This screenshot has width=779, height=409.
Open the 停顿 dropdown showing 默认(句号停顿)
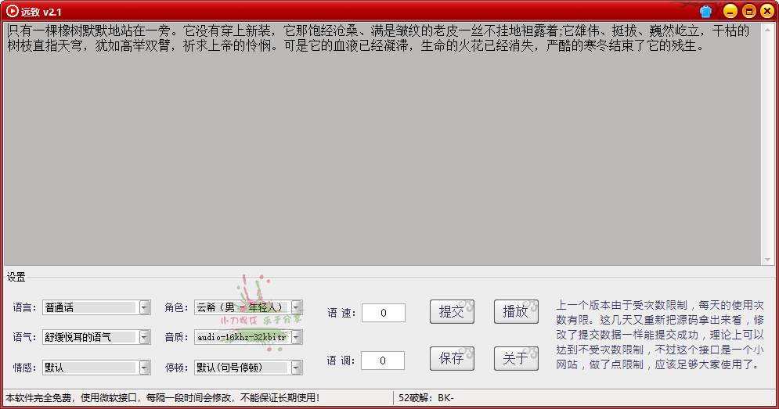coord(297,367)
